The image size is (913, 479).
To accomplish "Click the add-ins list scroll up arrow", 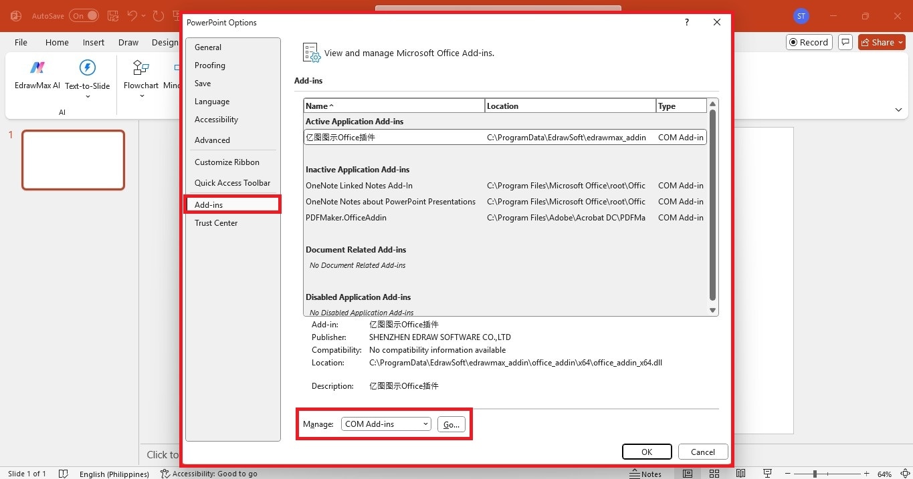I will 712,104.
